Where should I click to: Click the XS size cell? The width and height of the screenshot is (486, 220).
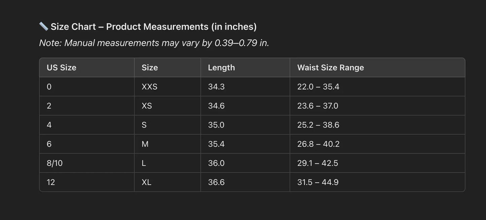(x=147, y=106)
